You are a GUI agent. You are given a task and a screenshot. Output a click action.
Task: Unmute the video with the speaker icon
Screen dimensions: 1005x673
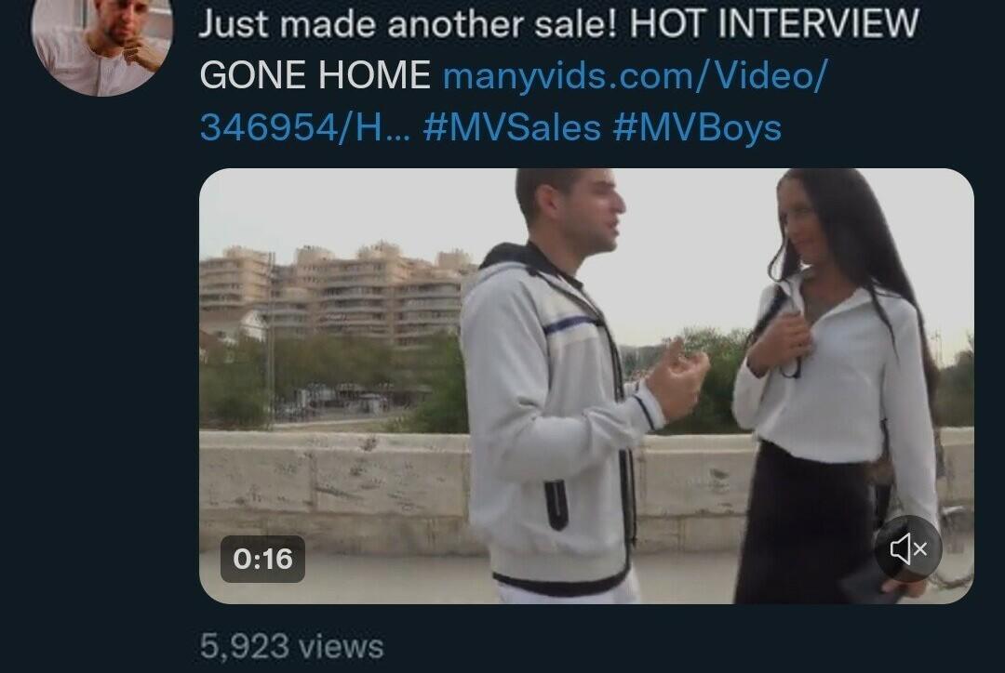908,548
